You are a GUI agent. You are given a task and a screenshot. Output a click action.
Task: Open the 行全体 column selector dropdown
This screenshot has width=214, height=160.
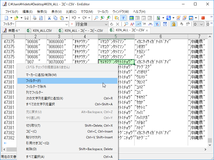click(106, 24)
